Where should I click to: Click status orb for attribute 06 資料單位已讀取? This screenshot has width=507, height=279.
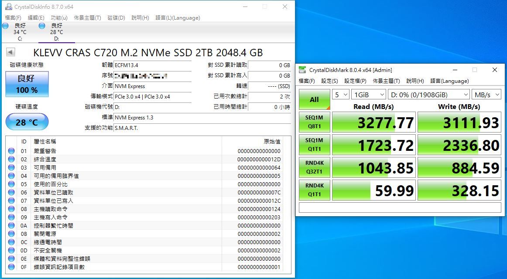click(11, 192)
